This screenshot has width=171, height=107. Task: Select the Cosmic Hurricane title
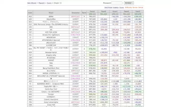coord(51,100)
